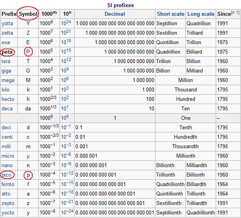Open the Decimal column header link
Screen dimensions: 241x218
[x=114, y=14]
